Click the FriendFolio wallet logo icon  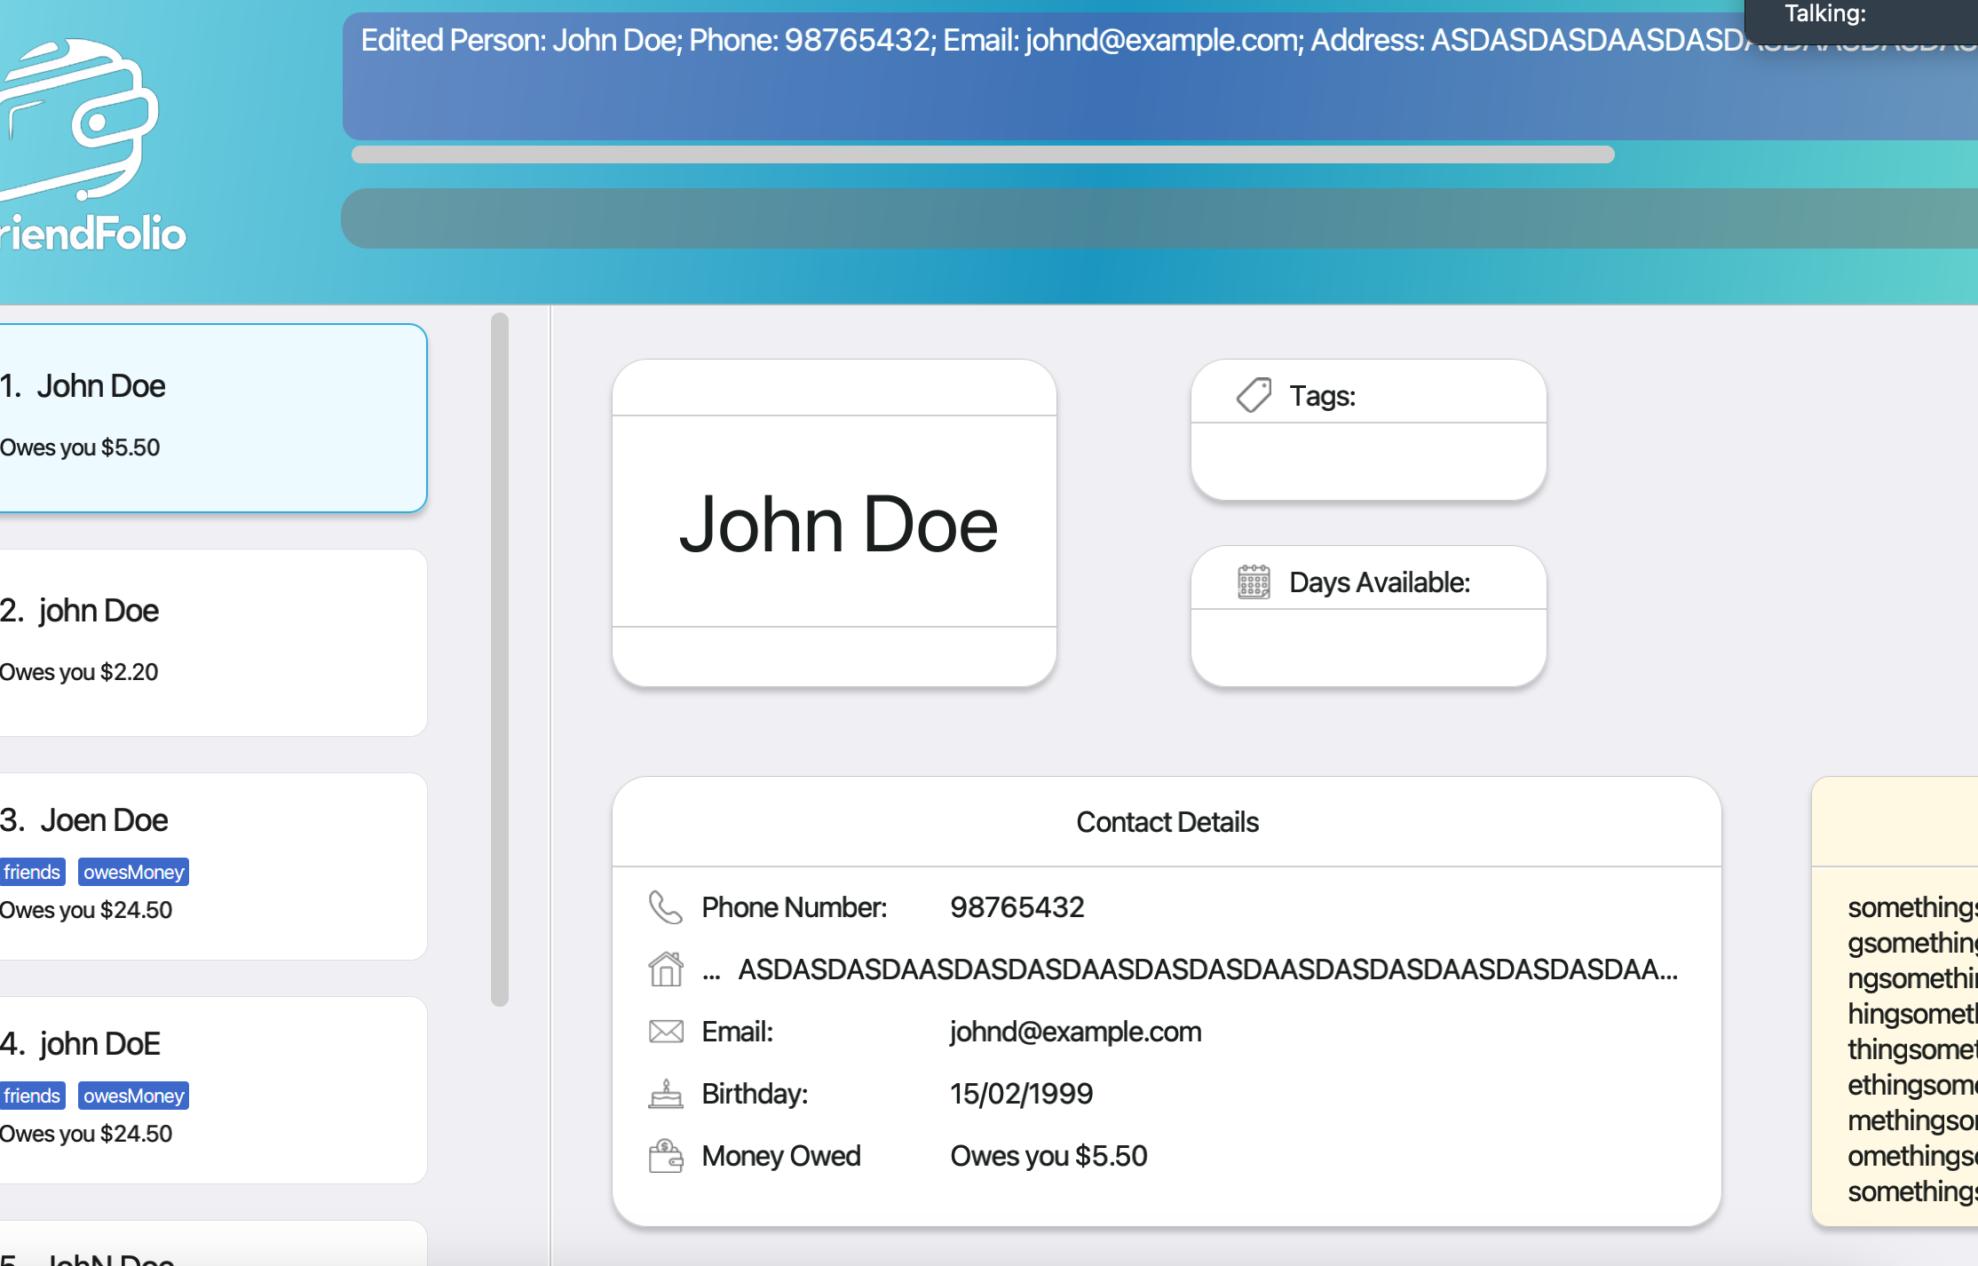[78, 120]
